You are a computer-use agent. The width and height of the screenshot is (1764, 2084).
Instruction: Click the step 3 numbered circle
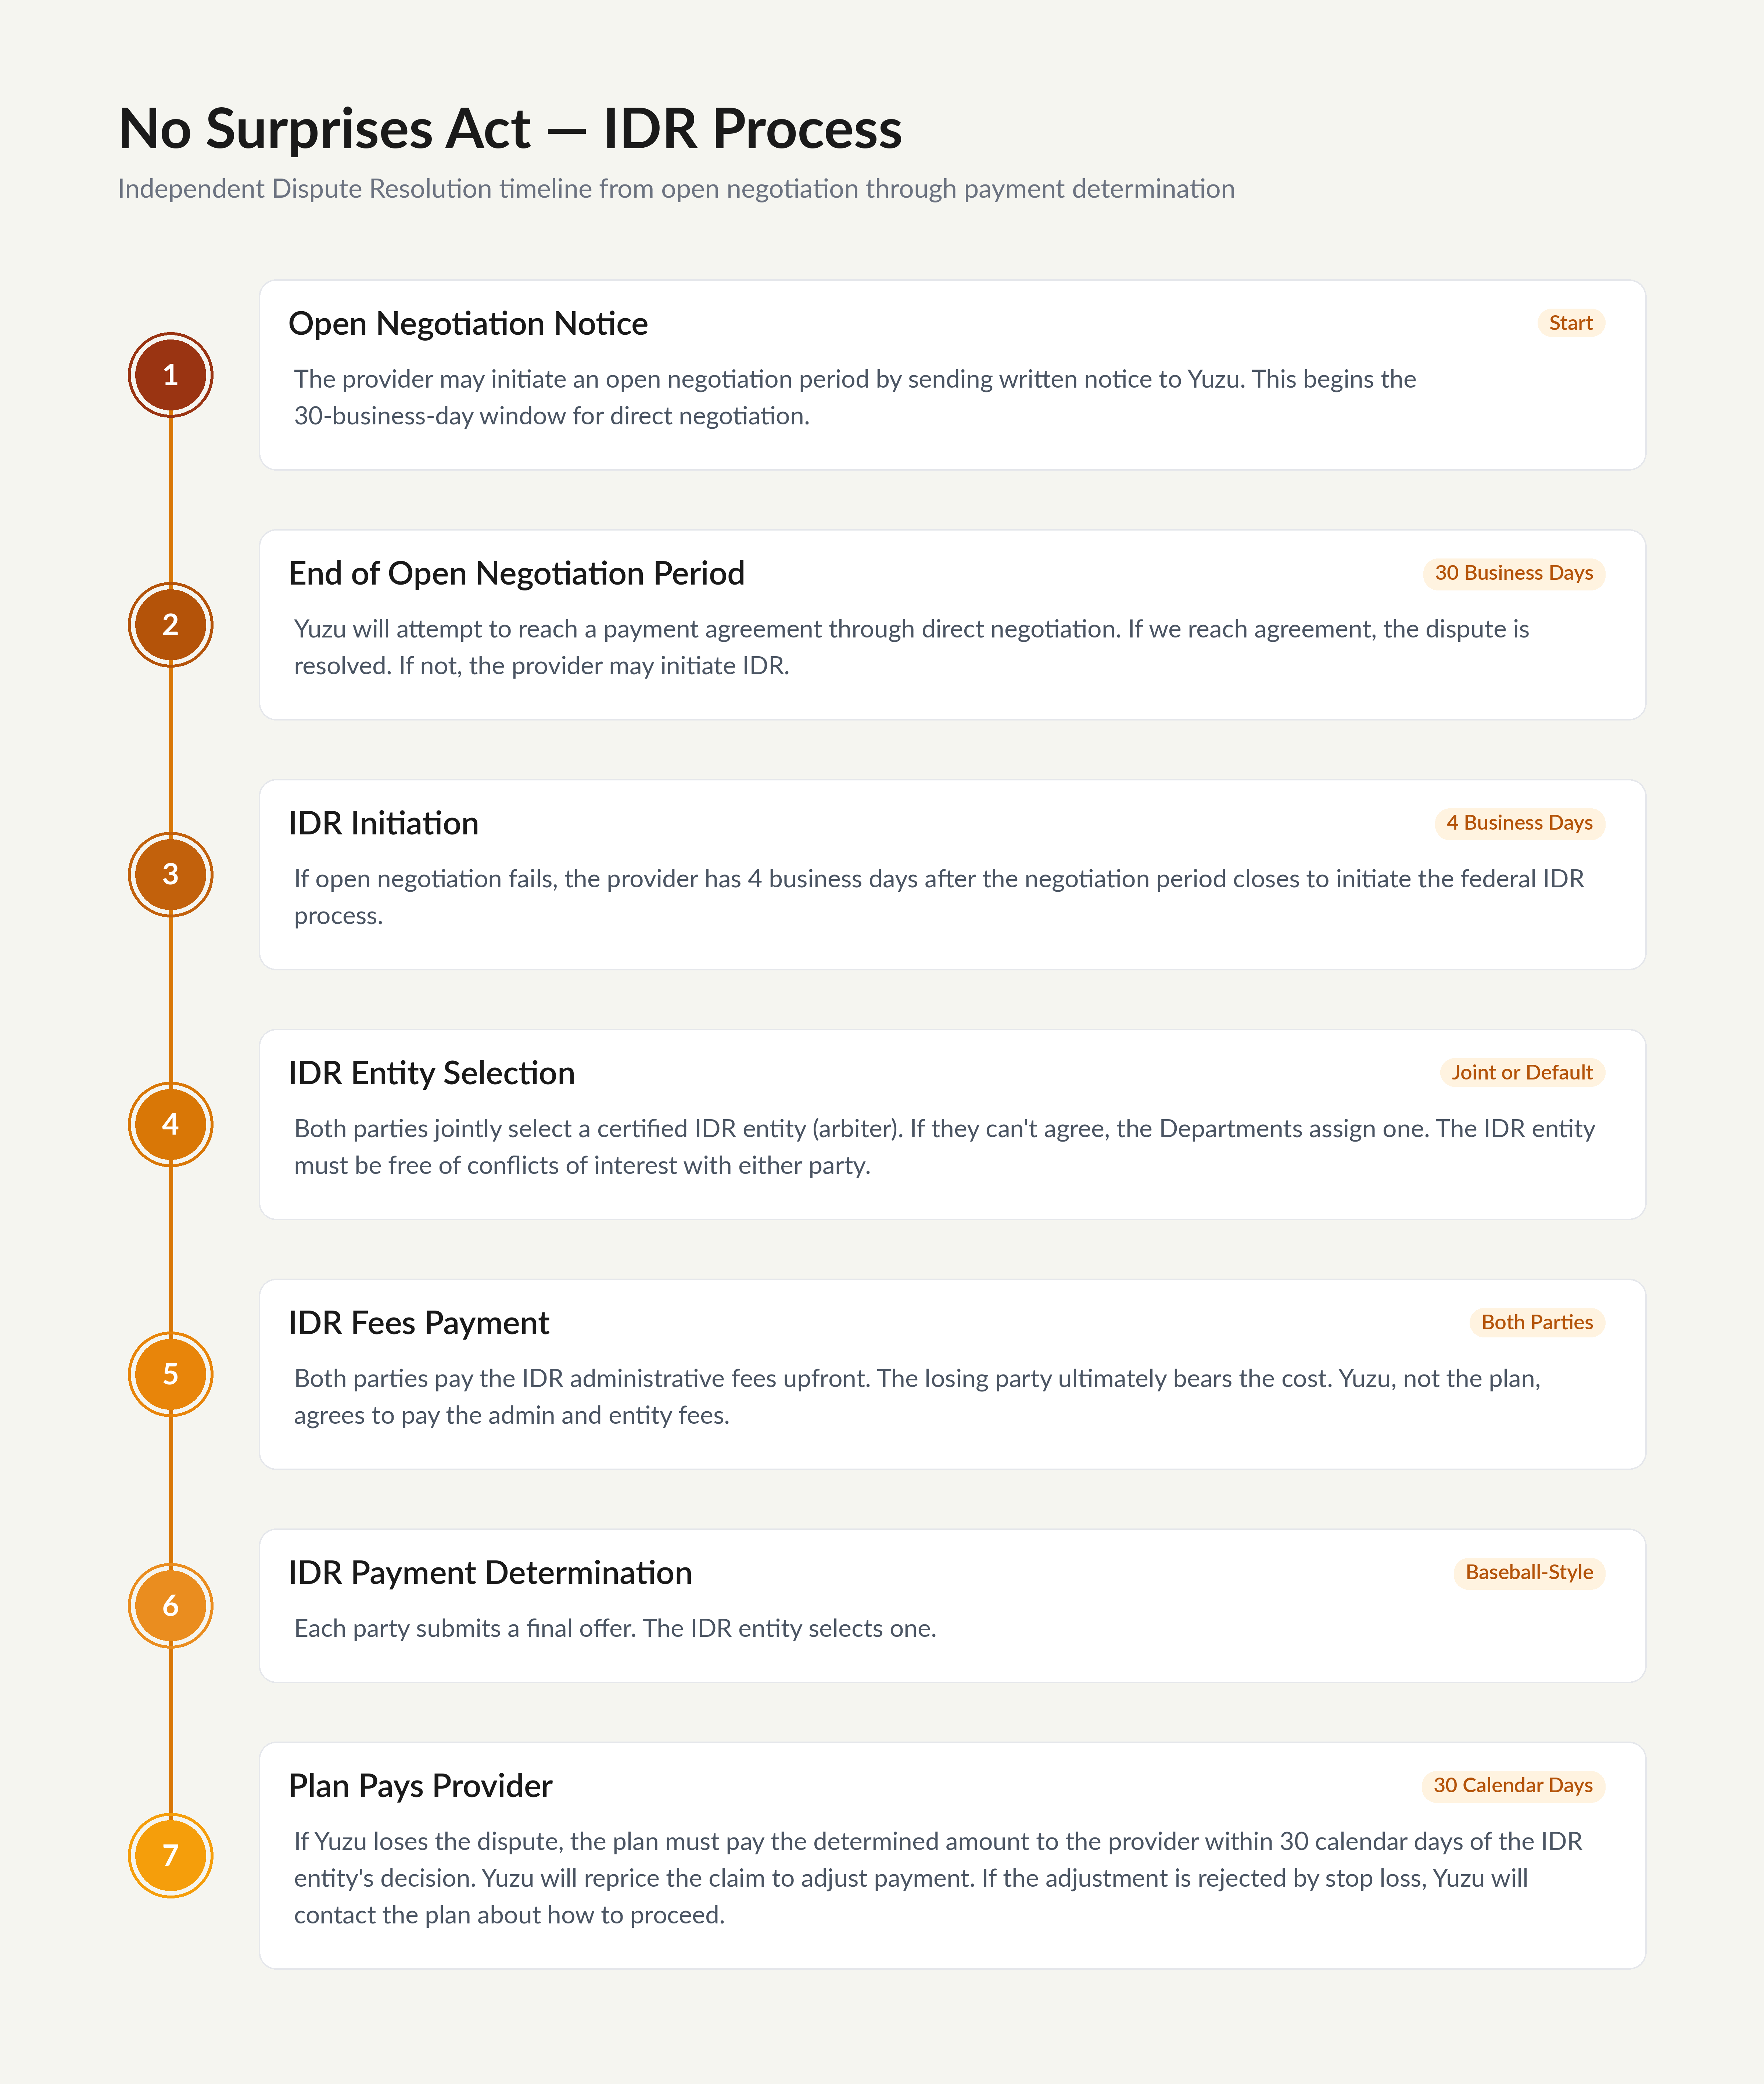[x=170, y=874]
